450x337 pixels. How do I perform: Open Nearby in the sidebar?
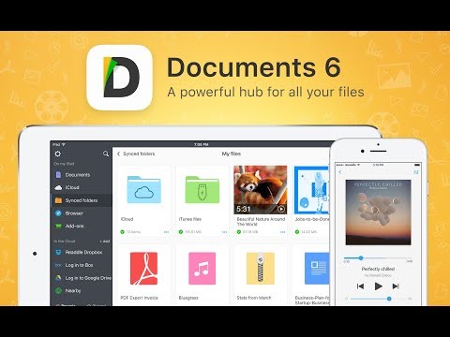point(73,290)
